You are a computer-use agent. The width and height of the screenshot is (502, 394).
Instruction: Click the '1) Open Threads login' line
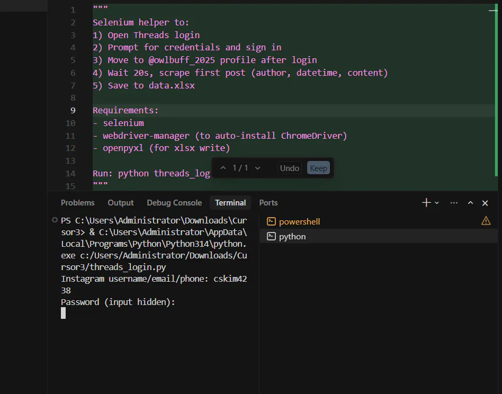point(146,35)
